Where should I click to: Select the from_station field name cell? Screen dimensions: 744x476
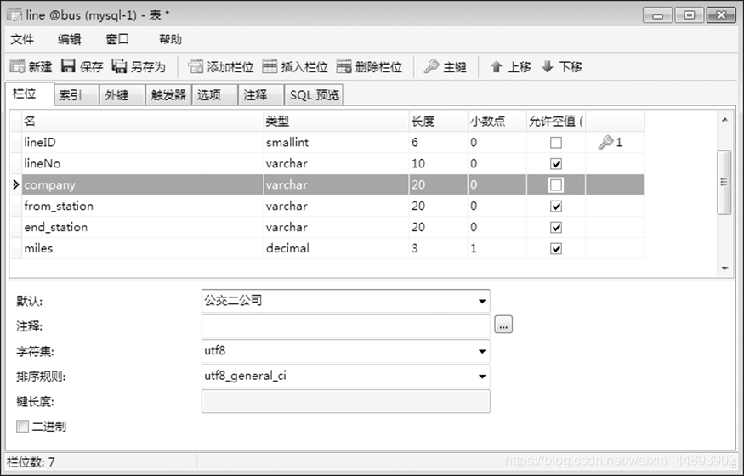pyautogui.click(x=142, y=206)
